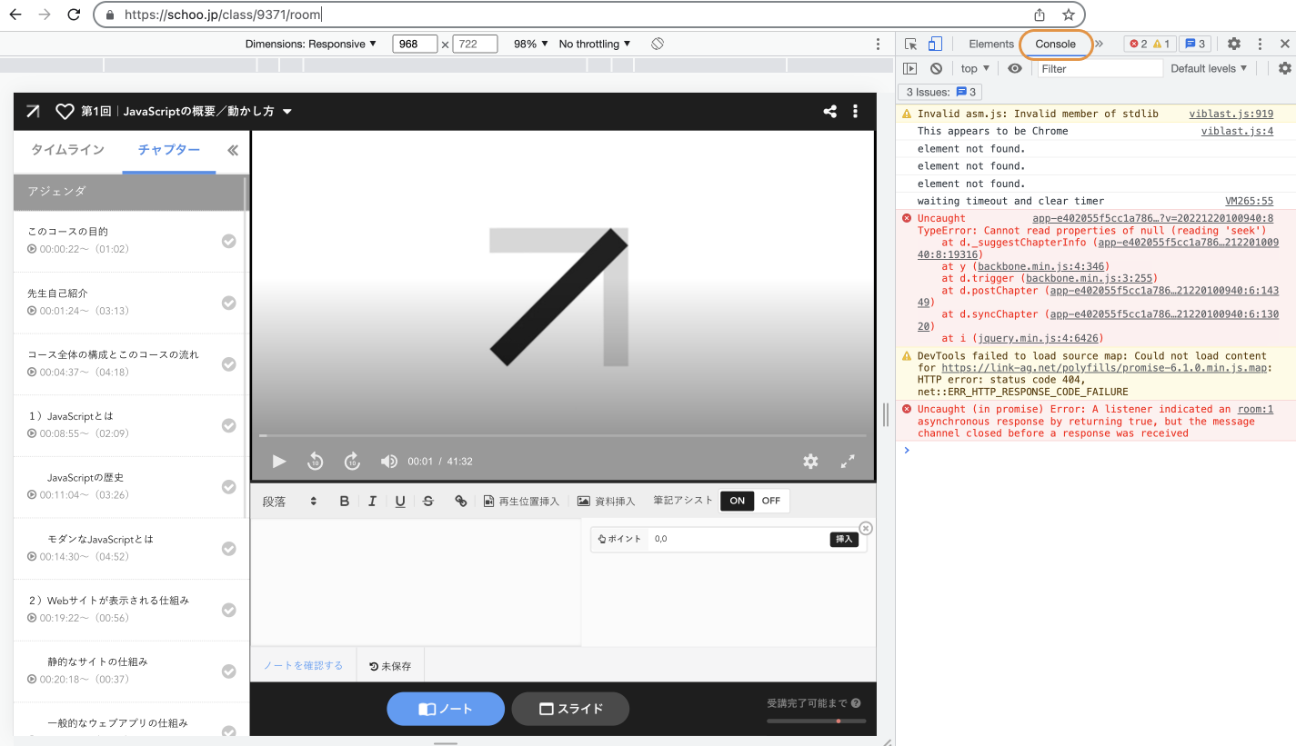Jump to chapter このコースの目的
The image size is (1296, 746).
(130, 241)
